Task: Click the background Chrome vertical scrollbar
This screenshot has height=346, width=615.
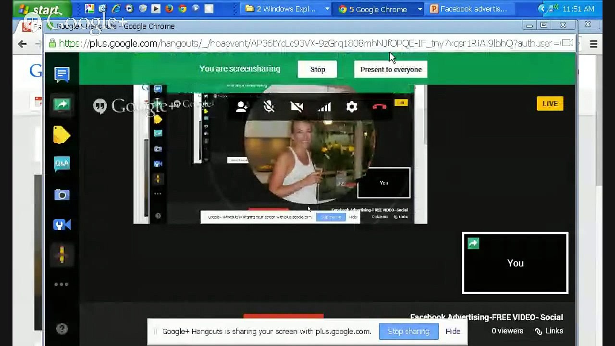Action: point(599,120)
